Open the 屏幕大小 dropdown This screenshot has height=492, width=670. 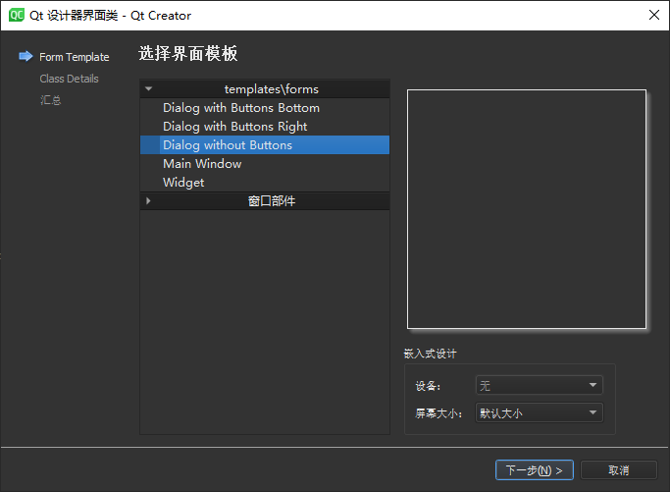tap(539, 413)
